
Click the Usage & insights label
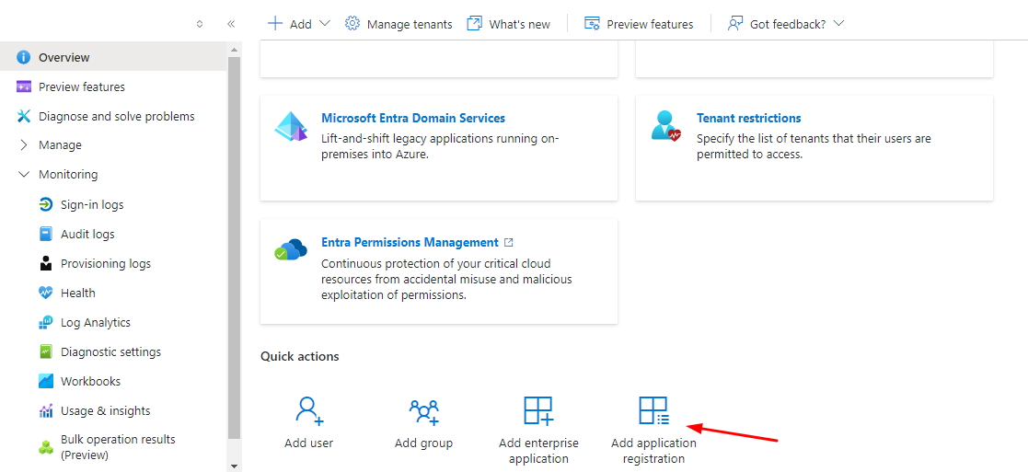tap(106, 411)
